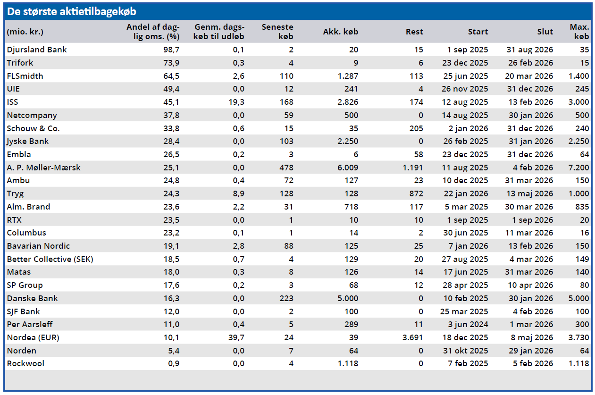Click the 'Seneste køb' column header

277,32
